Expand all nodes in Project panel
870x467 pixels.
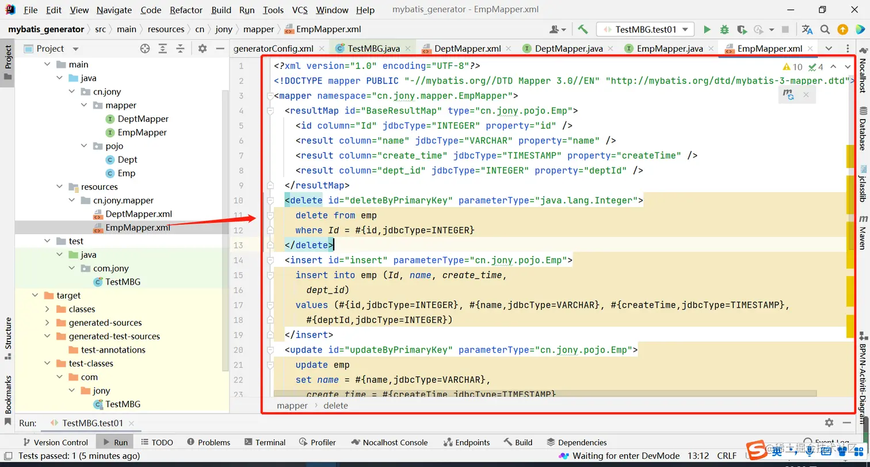coord(163,48)
